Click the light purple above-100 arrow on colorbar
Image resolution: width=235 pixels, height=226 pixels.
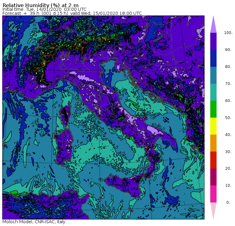pos(213,24)
